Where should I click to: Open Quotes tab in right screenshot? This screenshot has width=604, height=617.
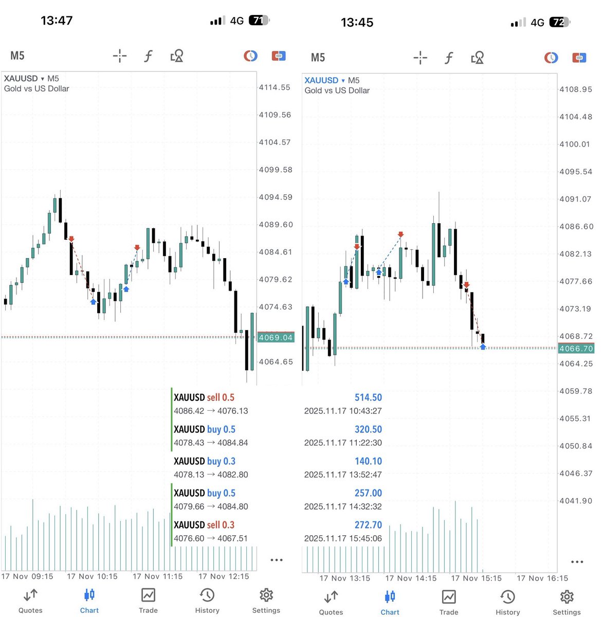331,603
